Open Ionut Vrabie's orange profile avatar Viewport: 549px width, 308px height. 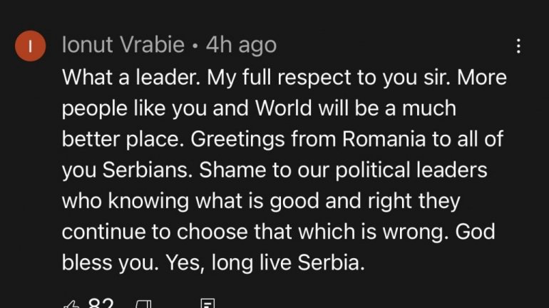(30, 47)
